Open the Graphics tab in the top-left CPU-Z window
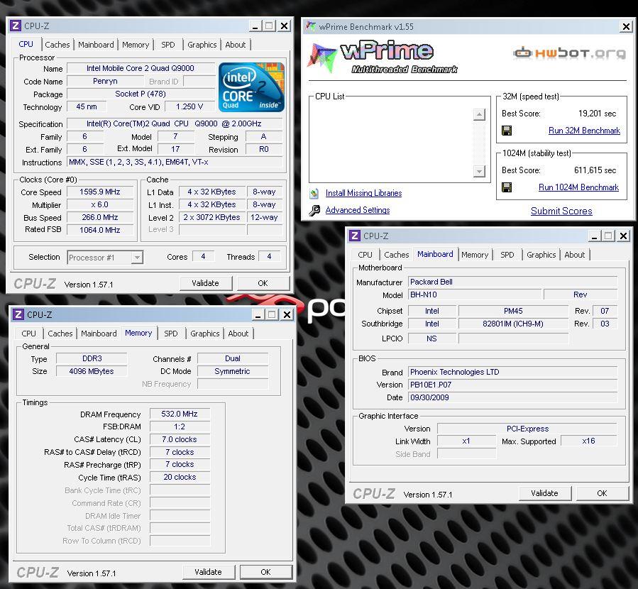 pos(202,45)
